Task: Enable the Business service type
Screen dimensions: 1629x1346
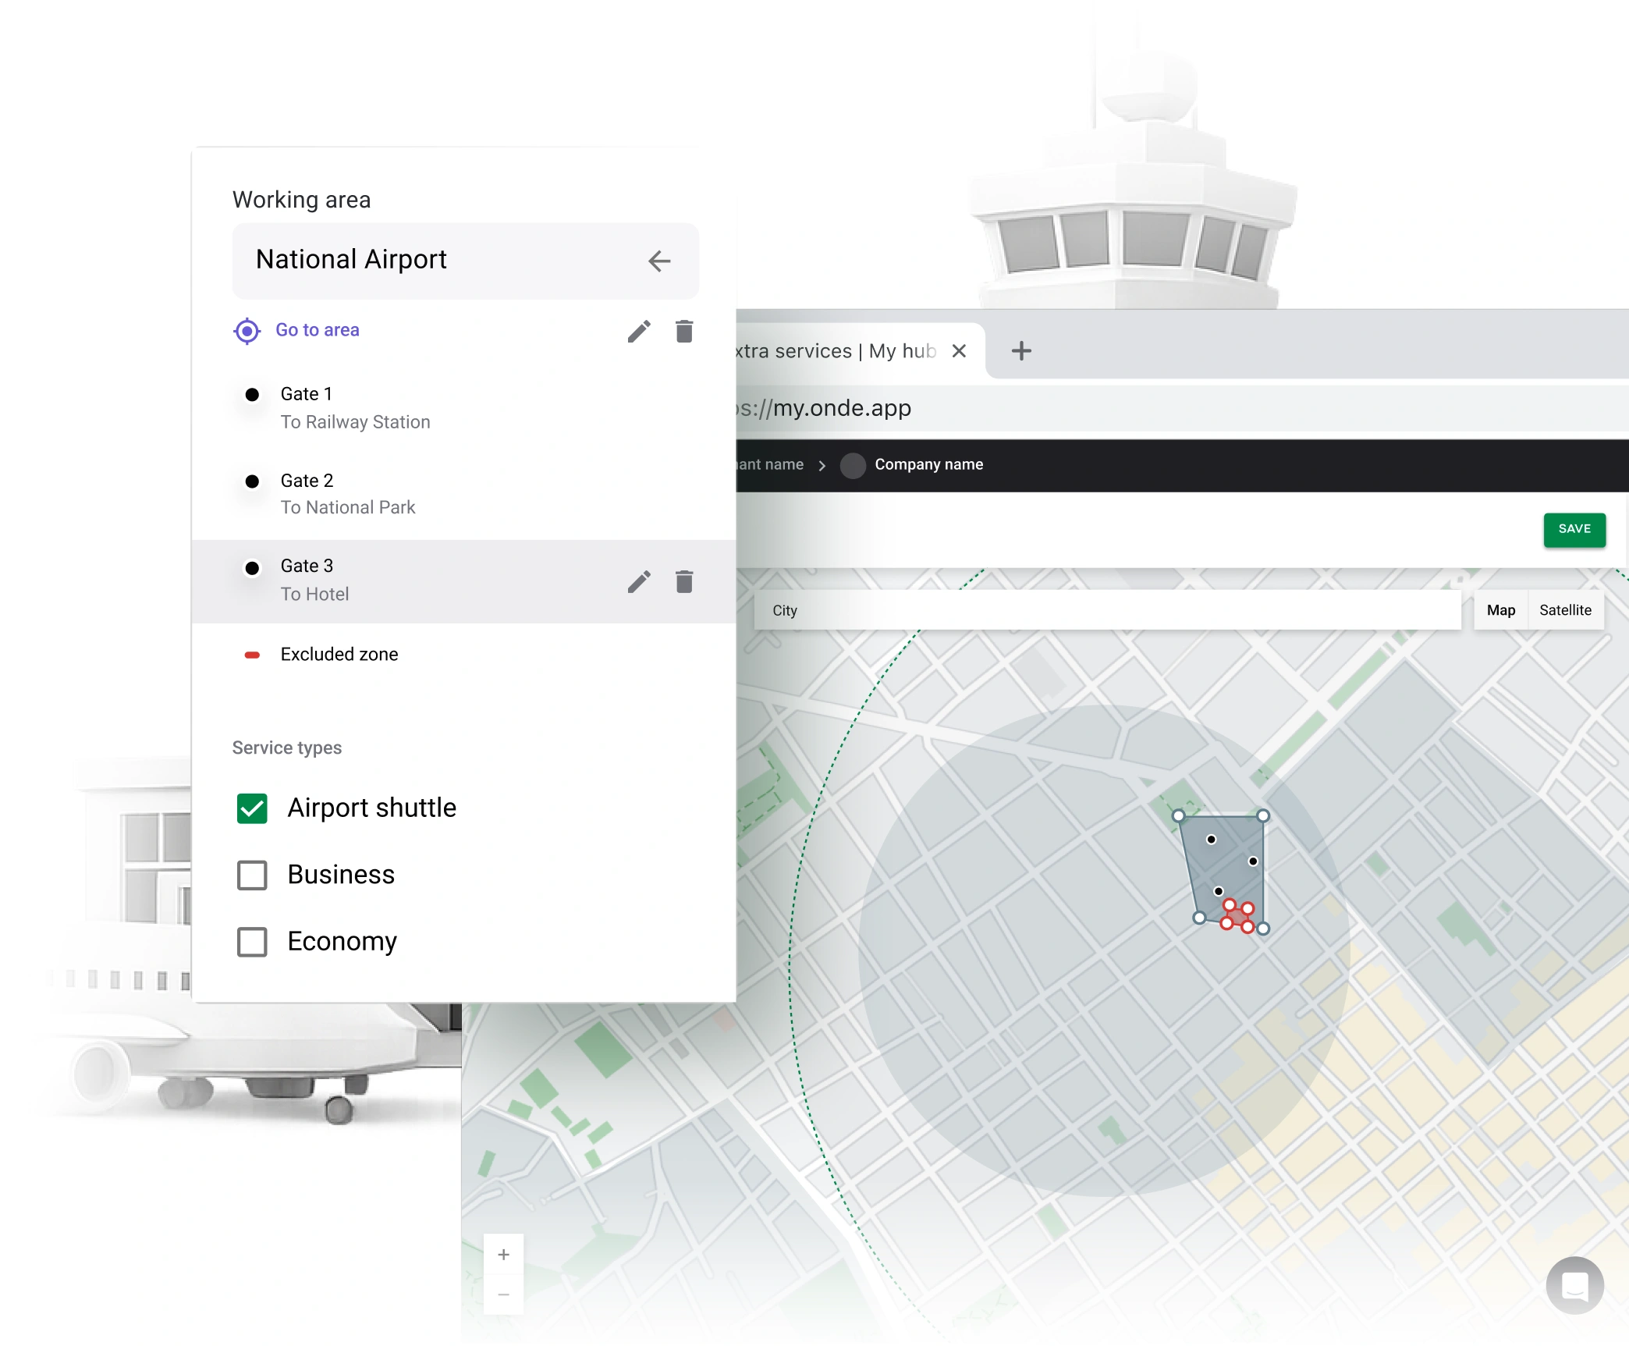Action: pos(252,875)
